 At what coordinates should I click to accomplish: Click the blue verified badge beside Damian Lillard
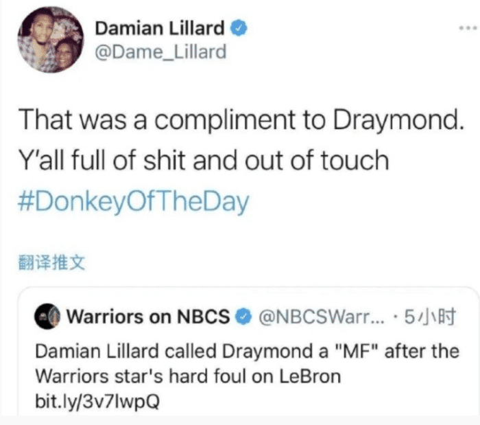pos(239,28)
